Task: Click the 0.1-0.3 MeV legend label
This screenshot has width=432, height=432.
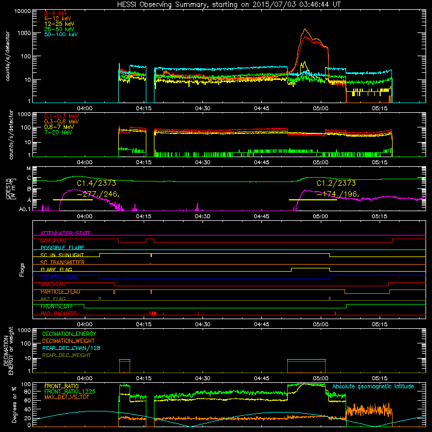Action: (62, 116)
